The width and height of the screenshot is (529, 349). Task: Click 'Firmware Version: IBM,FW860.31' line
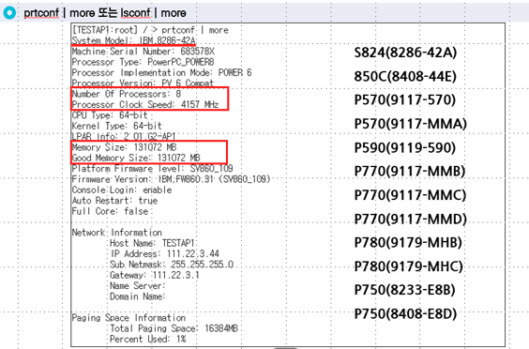point(171,179)
